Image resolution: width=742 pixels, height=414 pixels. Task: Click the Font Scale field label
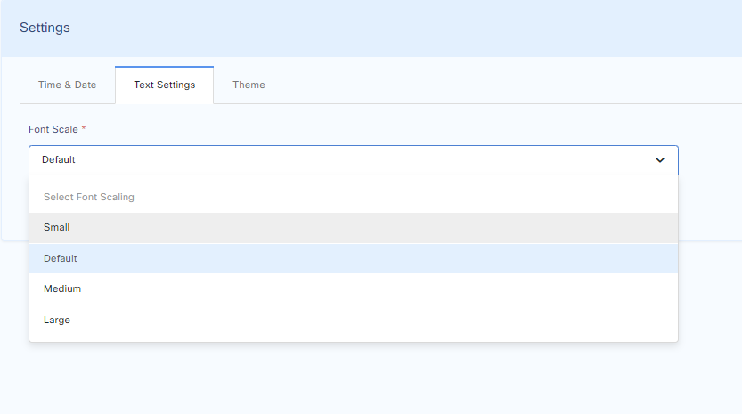coord(53,129)
